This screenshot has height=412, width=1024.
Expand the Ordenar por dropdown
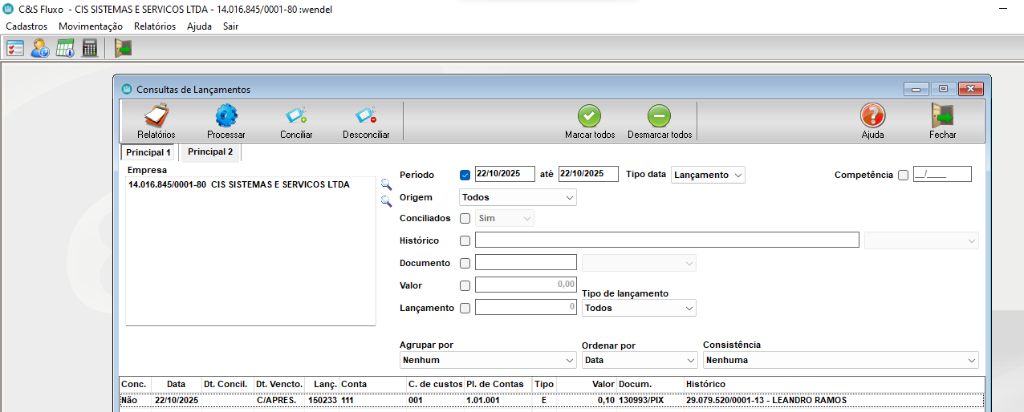click(639, 360)
